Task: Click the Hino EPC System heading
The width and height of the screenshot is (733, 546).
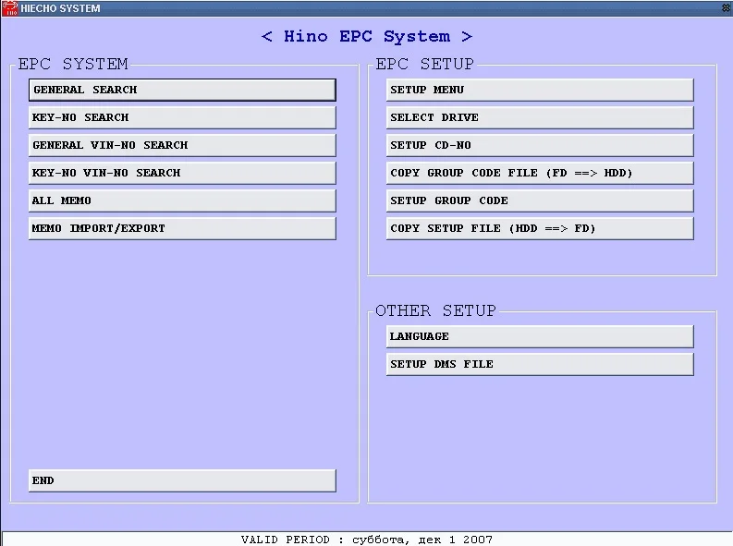Action: (x=367, y=36)
